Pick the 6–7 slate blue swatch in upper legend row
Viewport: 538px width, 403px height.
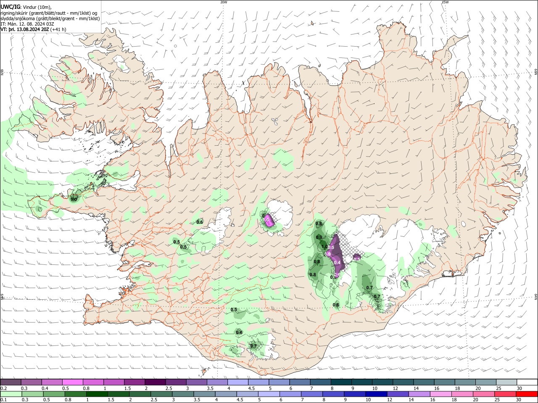pyautogui.click(x=299, y=382)
